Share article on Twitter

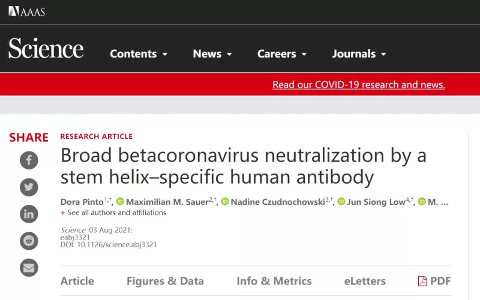coord(29,187)
